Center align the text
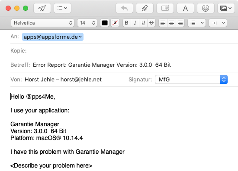 pyautogui.click(x=171, y=23)
